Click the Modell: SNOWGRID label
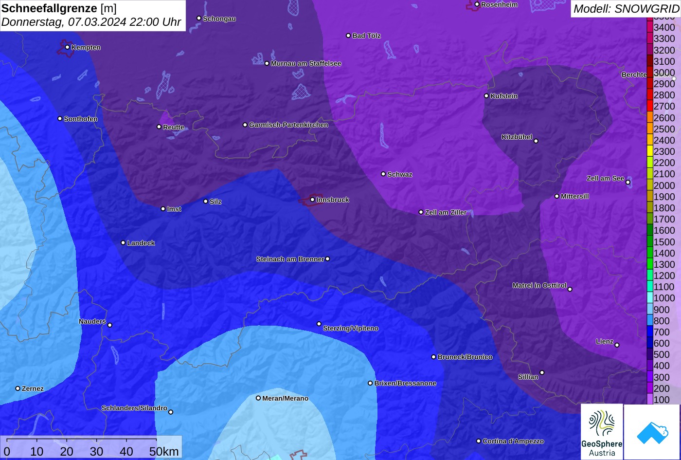681x460 pixels. coord(626,8)
